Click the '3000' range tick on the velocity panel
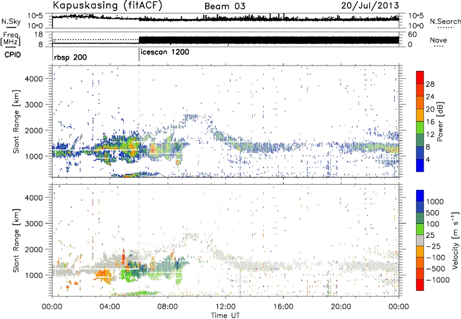461x319 pixels. (34, 223)
